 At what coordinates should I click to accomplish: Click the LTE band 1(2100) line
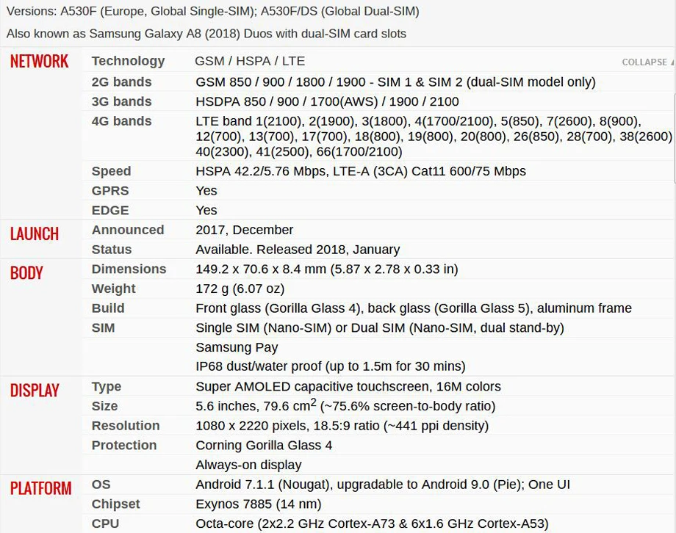point(418,121)
